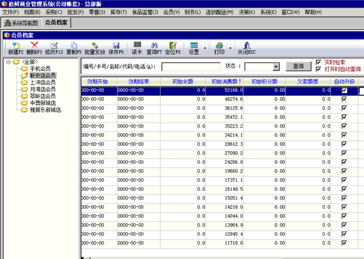Screen dimensions: 364x259
Task: Click the member search input field
Action: click(191, 67)
